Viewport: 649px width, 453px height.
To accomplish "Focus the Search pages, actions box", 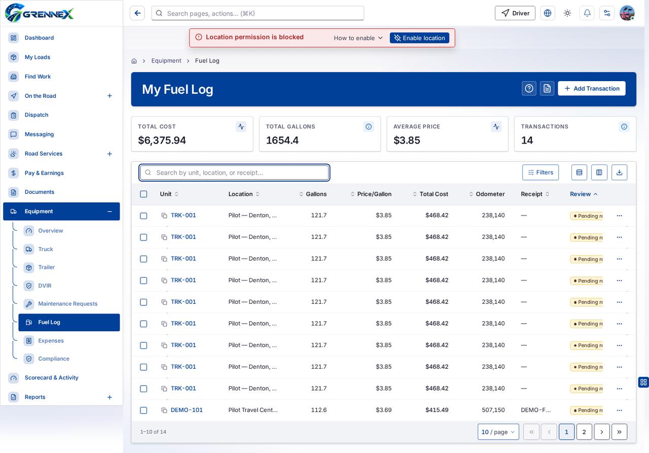I will click(258, 13).
